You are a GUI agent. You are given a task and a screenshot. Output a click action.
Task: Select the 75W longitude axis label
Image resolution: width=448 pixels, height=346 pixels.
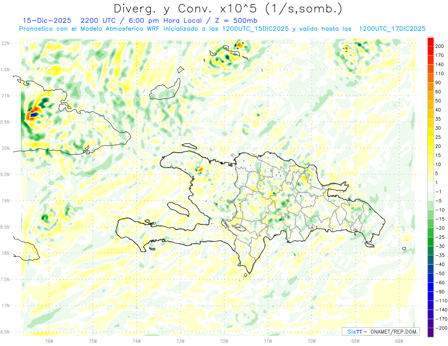[x=93, y=341]
